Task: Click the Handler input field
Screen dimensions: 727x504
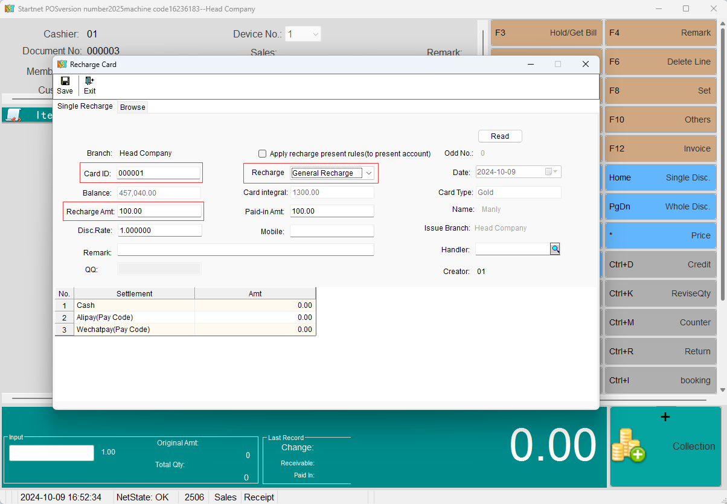Action: click(513, 249)
